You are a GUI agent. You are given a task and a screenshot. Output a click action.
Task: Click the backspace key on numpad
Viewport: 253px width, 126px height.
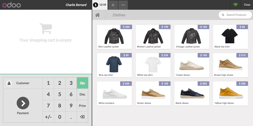coord(82,117)
